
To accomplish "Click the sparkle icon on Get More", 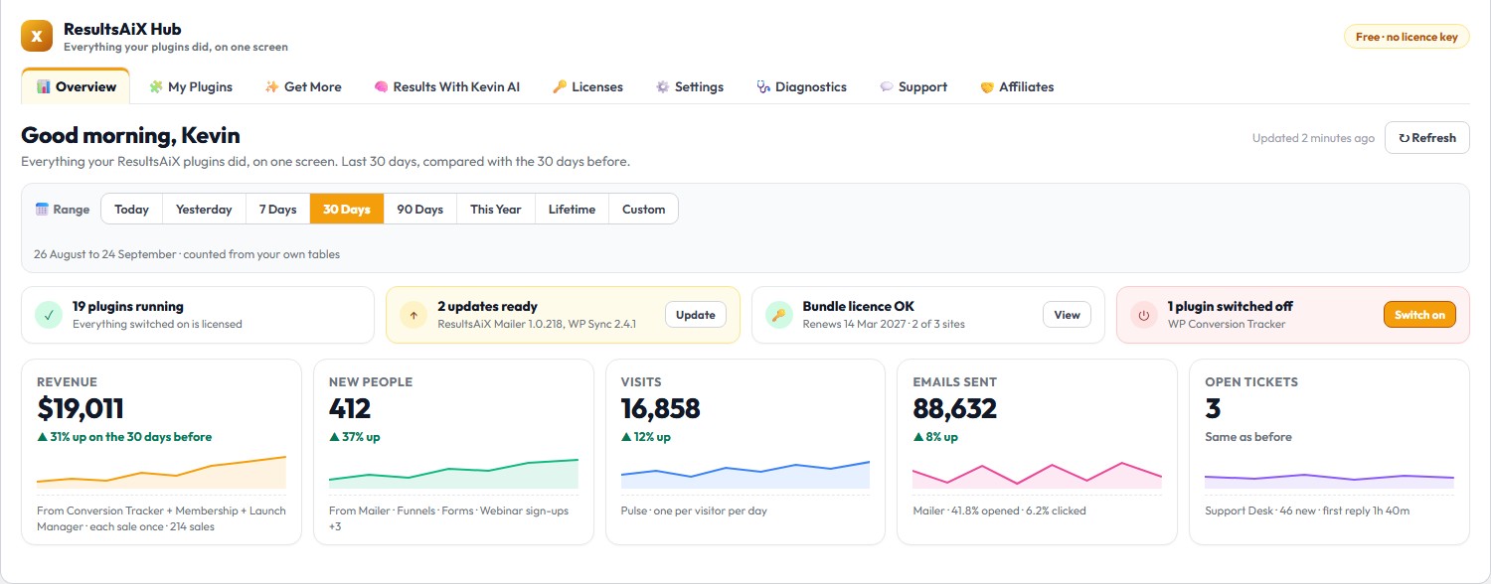I will [272, 86].
